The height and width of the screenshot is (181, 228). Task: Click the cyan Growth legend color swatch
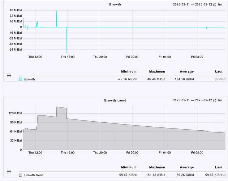(x=21, y=79)
